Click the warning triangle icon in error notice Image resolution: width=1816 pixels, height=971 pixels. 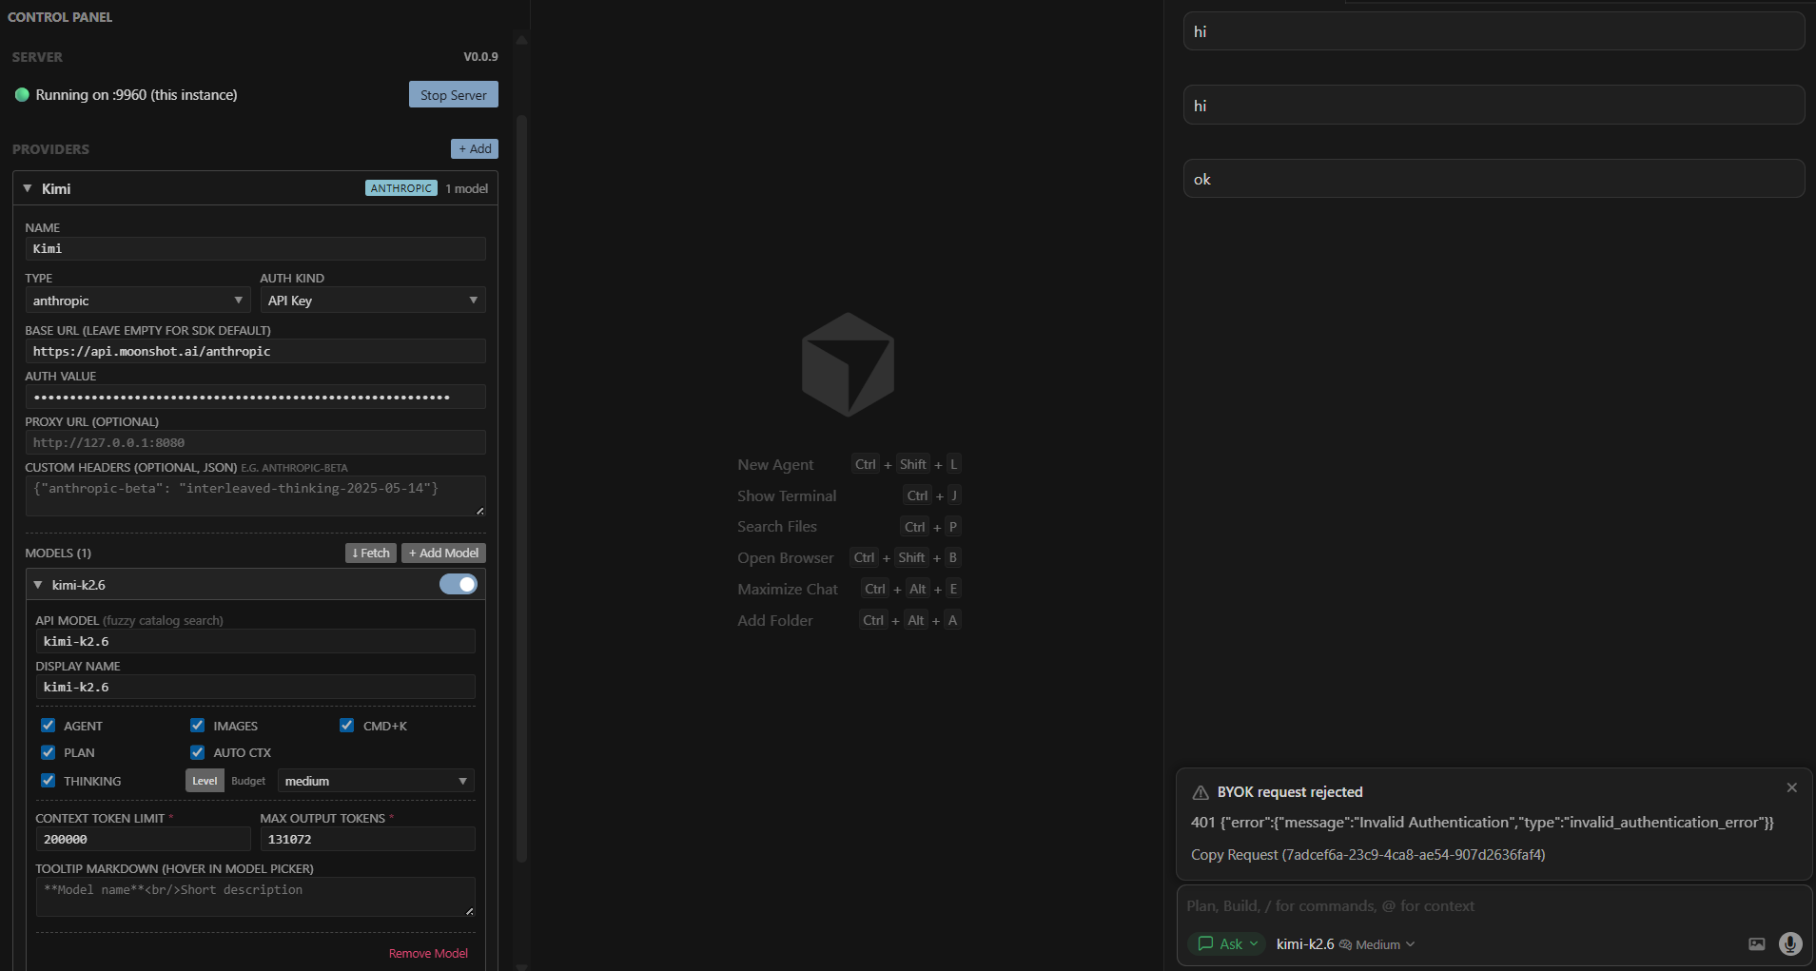click(x=1201, y=792)
